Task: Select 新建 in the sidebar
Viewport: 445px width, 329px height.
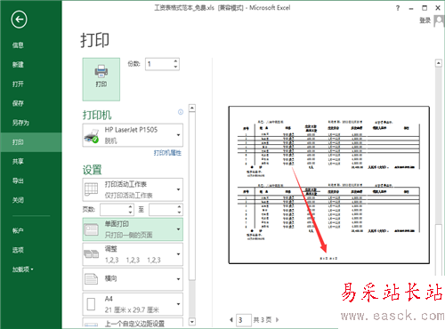Action: 18,65
